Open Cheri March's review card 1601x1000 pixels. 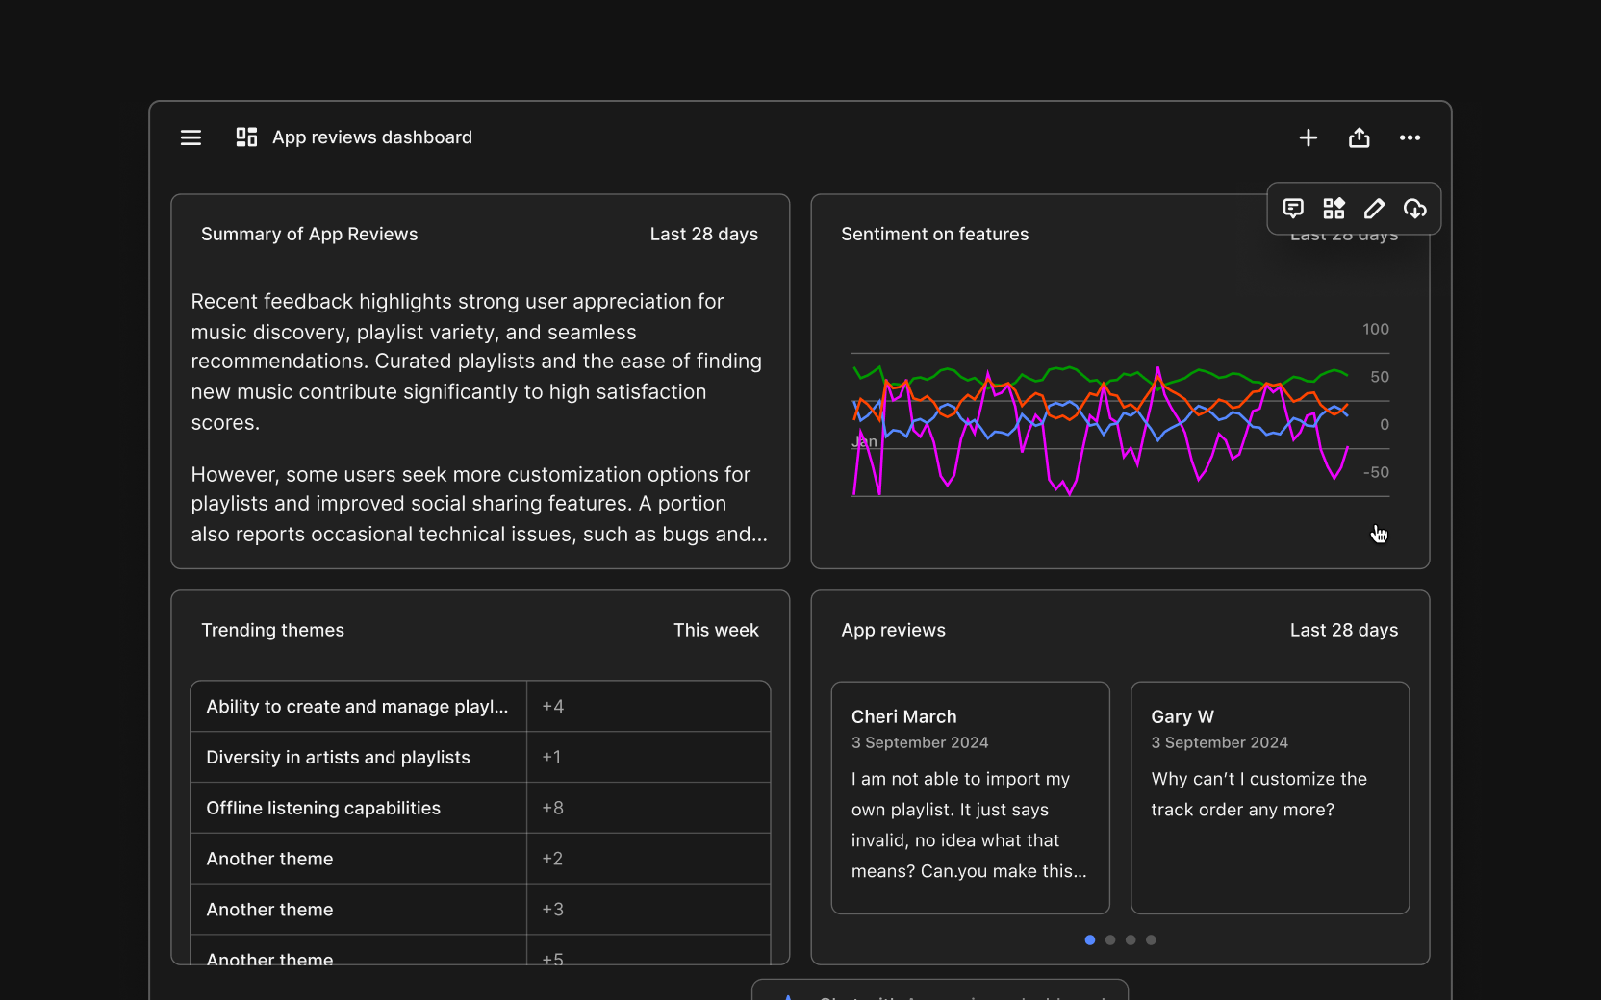[970, 797]
